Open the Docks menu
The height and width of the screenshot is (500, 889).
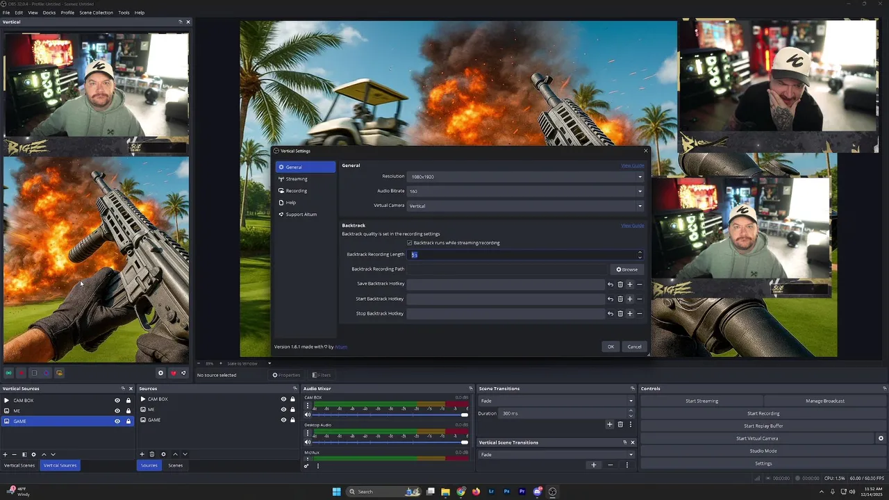[49, 12]
